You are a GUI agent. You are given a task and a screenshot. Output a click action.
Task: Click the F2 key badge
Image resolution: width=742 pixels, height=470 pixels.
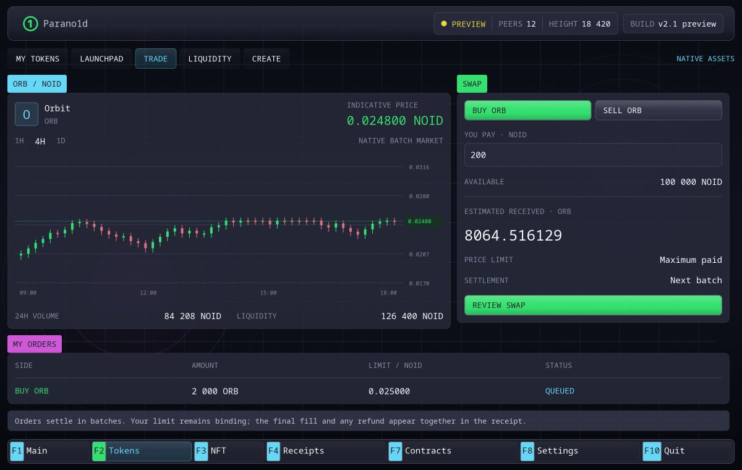click(99, 451)
